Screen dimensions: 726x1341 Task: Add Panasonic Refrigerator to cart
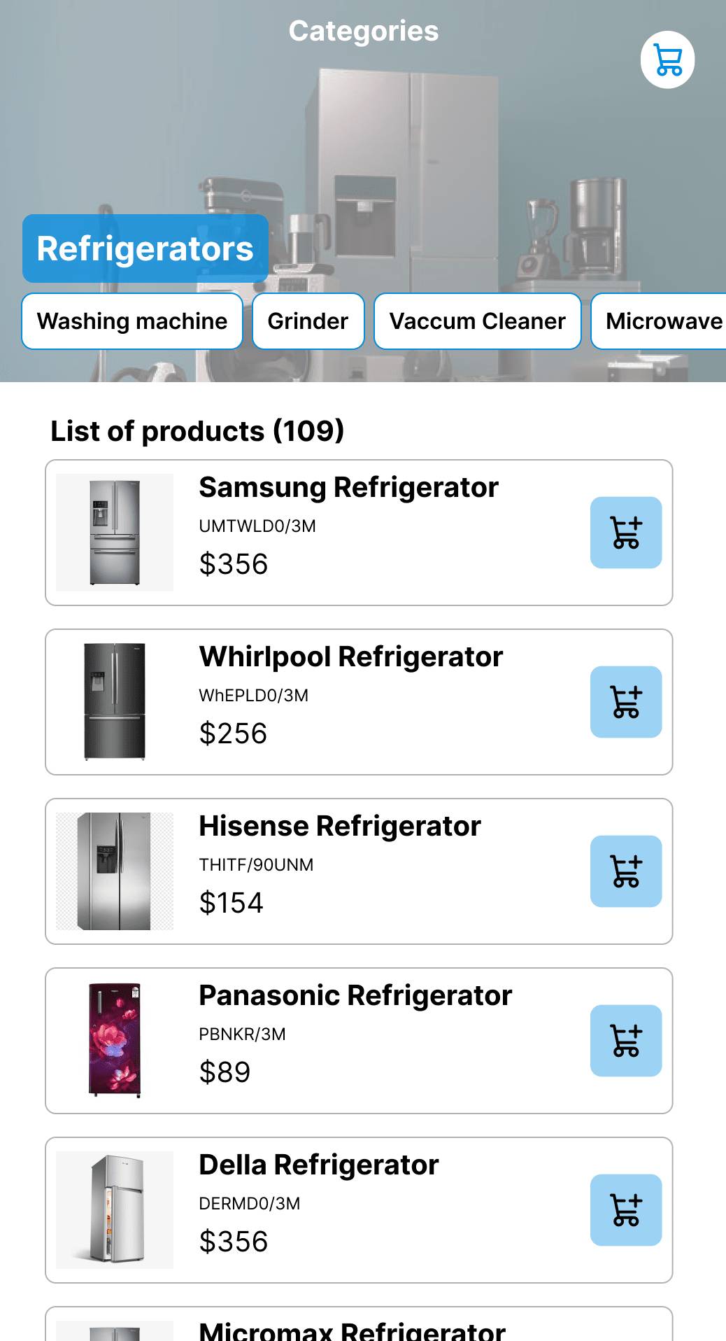tap(625, 1041)
